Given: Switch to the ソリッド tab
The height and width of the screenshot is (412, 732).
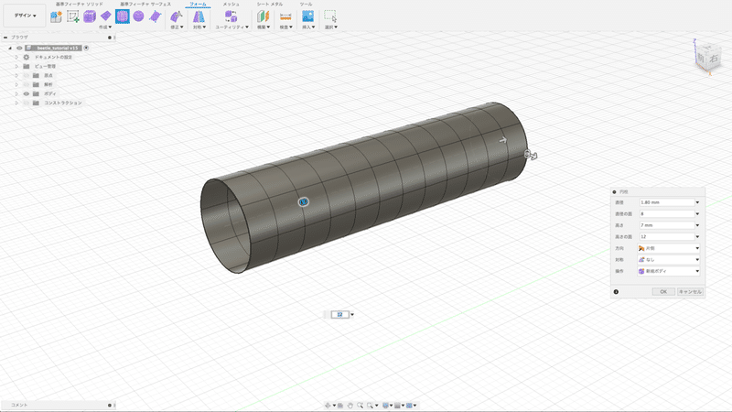Looking at the screenshot, I should click(80, 4).
